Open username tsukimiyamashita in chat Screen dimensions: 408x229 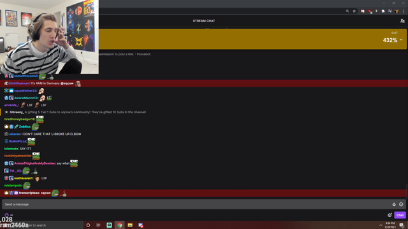[x=18, y=156]
